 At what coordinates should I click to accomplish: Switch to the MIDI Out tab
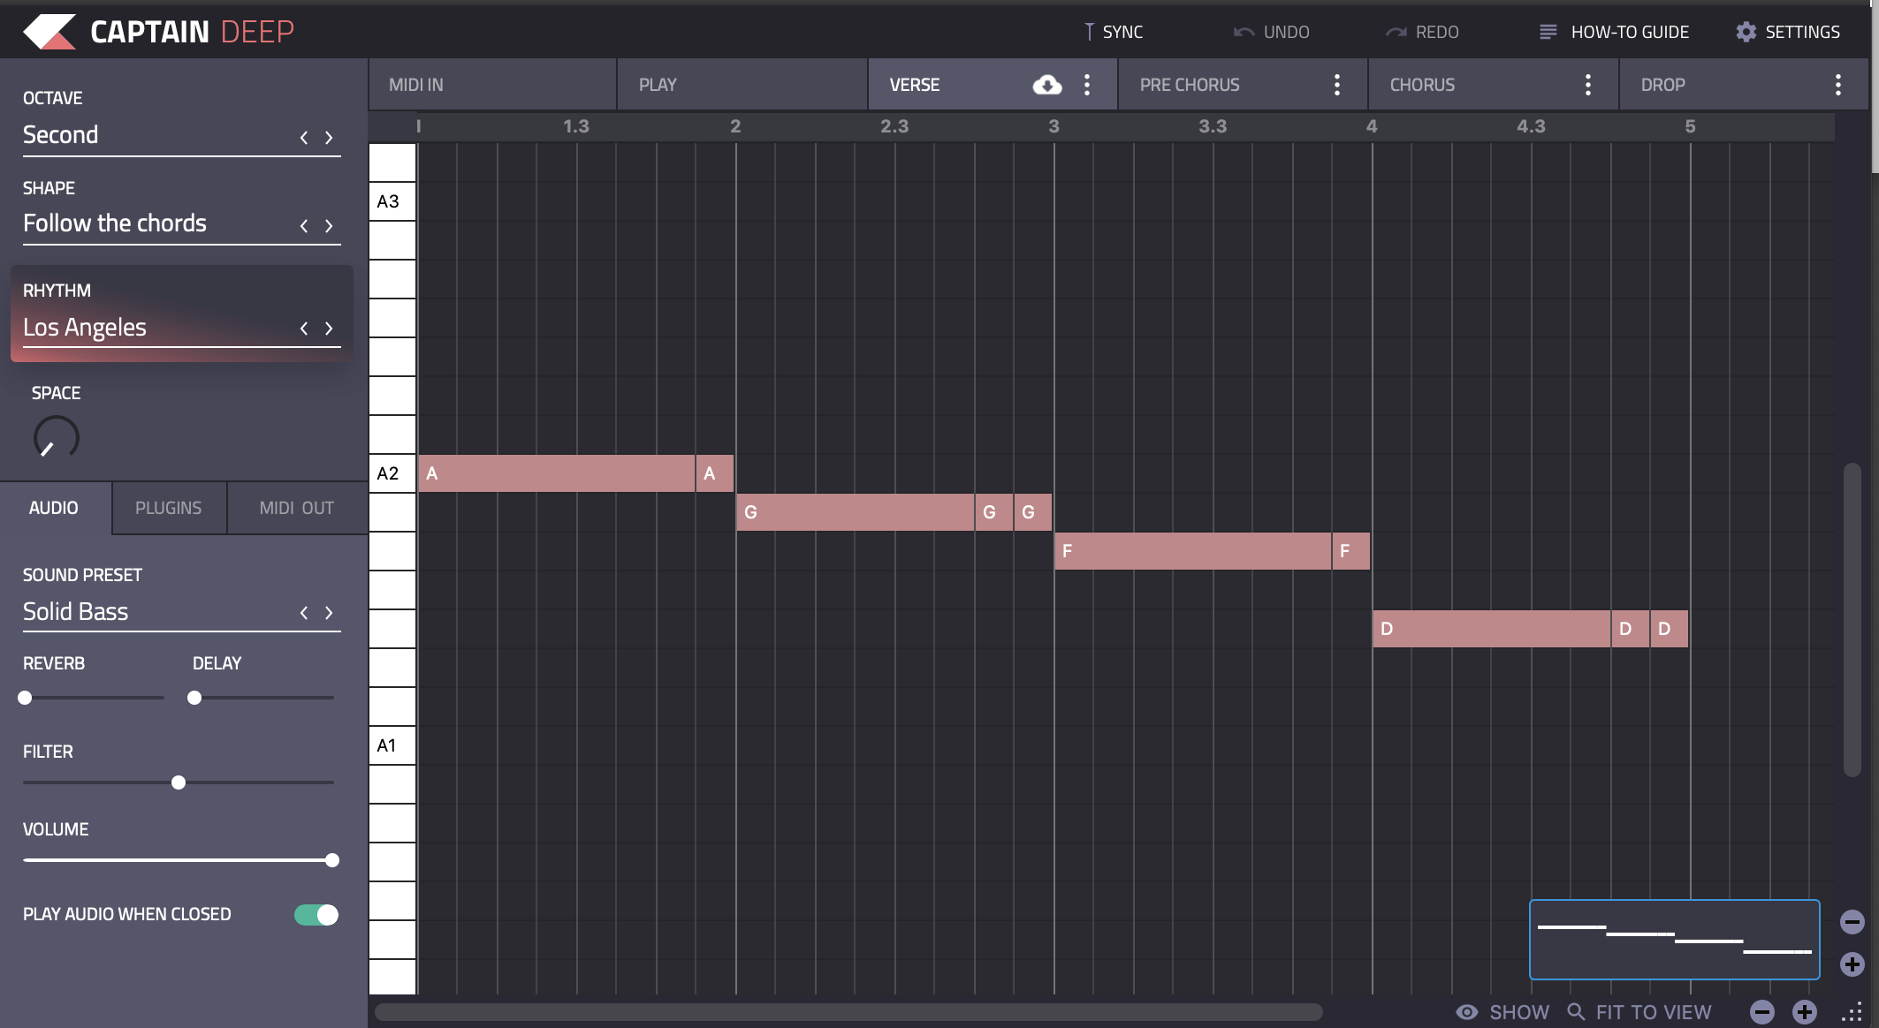coord(297,508)
